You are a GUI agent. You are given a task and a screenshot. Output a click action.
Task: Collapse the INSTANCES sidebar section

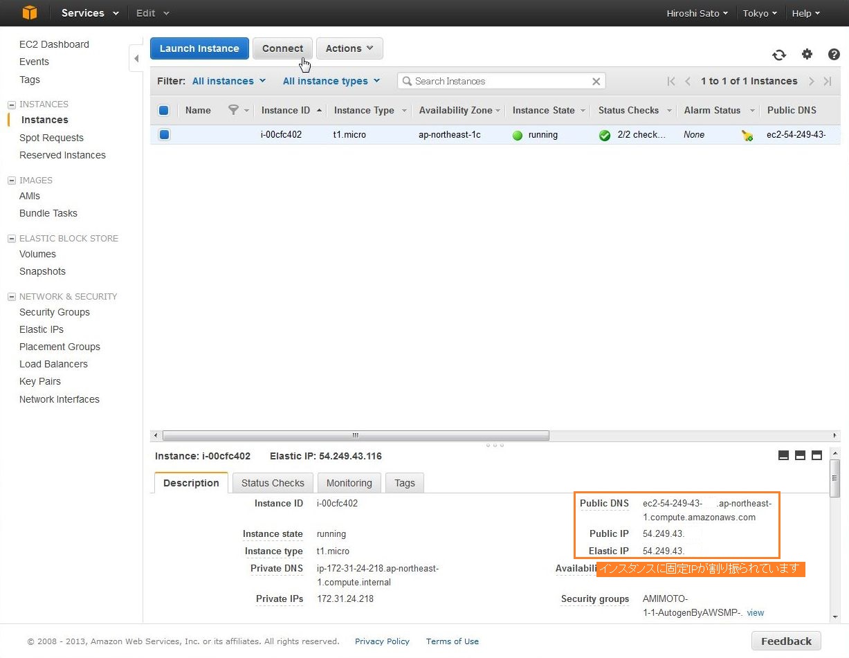[12, 104]
